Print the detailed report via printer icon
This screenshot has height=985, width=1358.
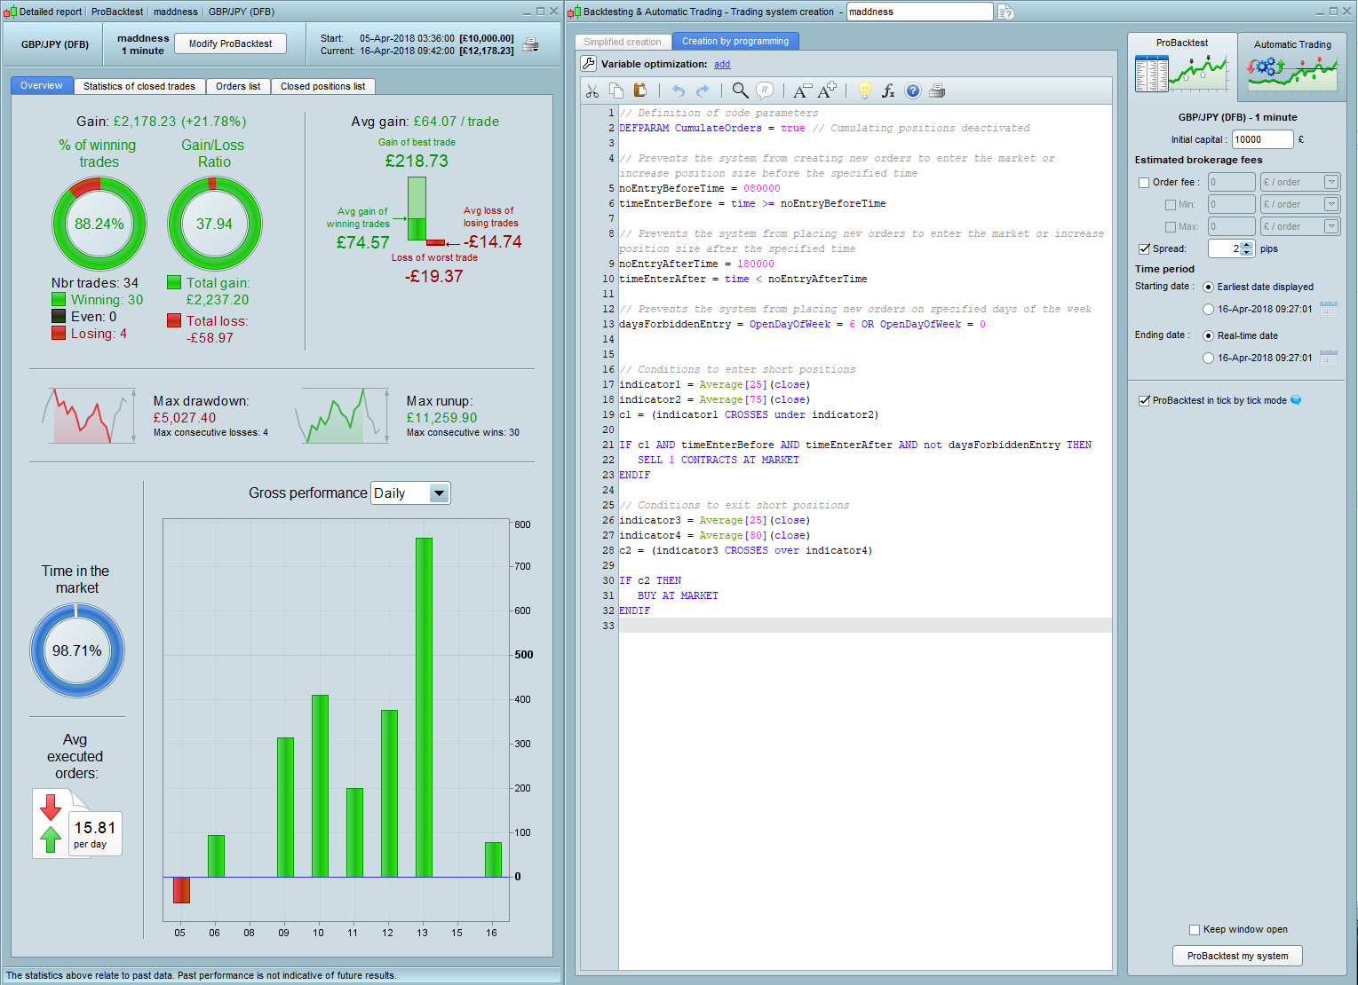click(530, 44)
